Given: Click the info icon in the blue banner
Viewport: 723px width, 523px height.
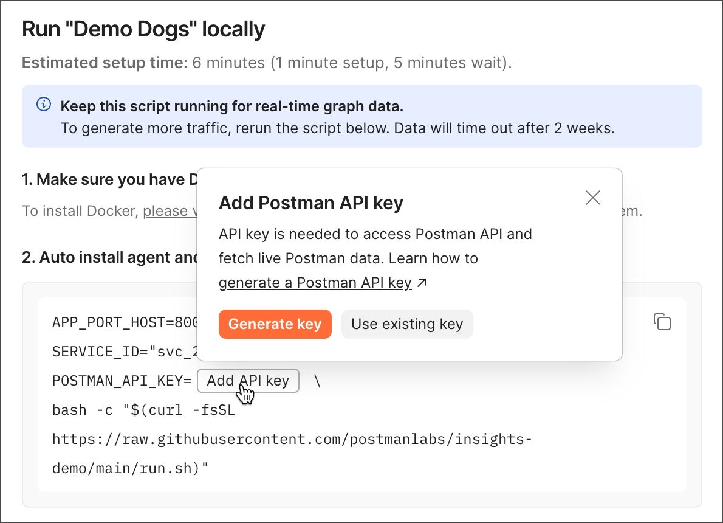Looking at the screenshot, I should point(44,106).
